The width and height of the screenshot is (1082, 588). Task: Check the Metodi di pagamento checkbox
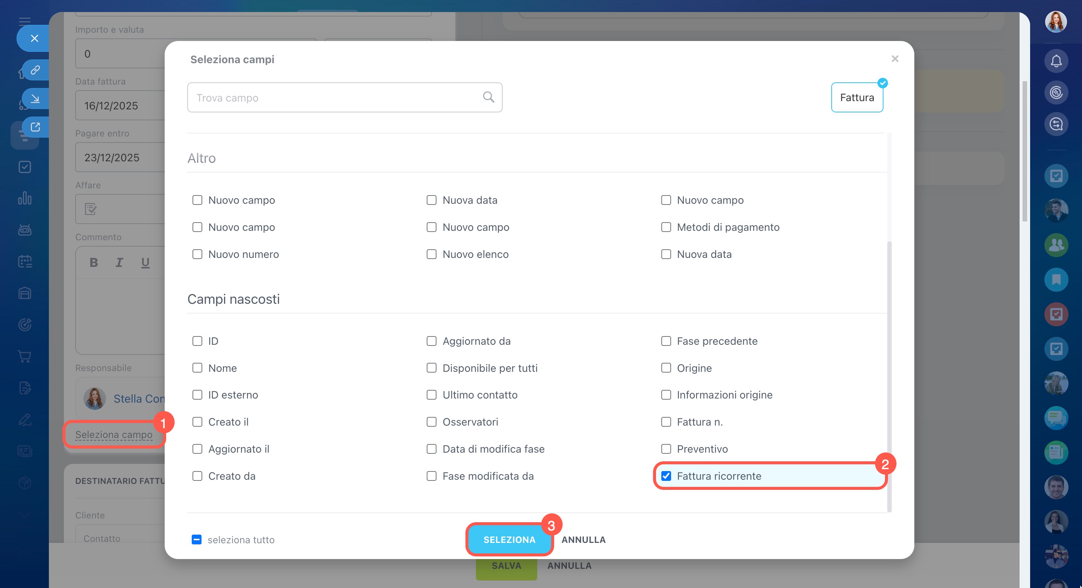[666, 227]
